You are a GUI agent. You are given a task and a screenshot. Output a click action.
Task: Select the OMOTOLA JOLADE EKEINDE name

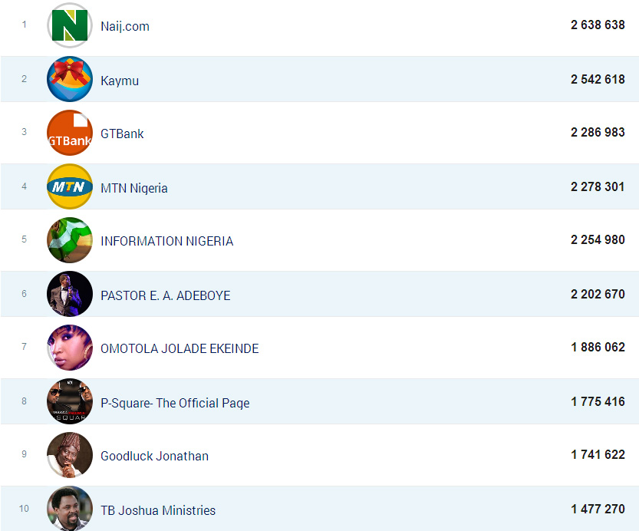point(180,348)
